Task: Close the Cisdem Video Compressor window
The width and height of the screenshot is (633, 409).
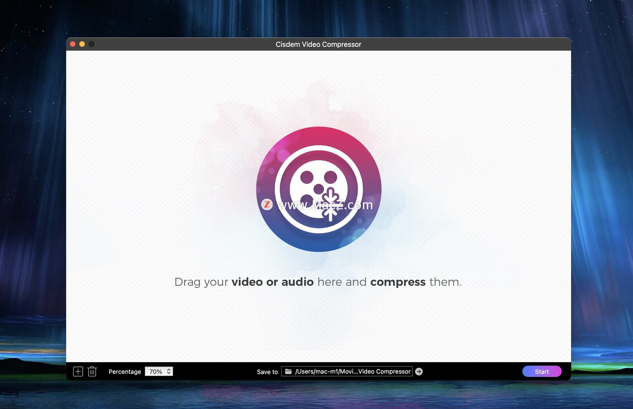Action: tap(73, 44)
